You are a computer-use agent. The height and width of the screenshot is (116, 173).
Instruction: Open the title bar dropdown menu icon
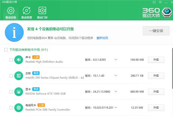coord(160,2)
